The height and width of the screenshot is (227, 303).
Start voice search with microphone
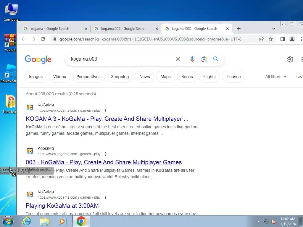[192, 59]
